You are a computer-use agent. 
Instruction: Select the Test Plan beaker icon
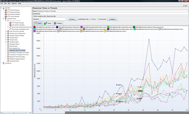[3, 8]
